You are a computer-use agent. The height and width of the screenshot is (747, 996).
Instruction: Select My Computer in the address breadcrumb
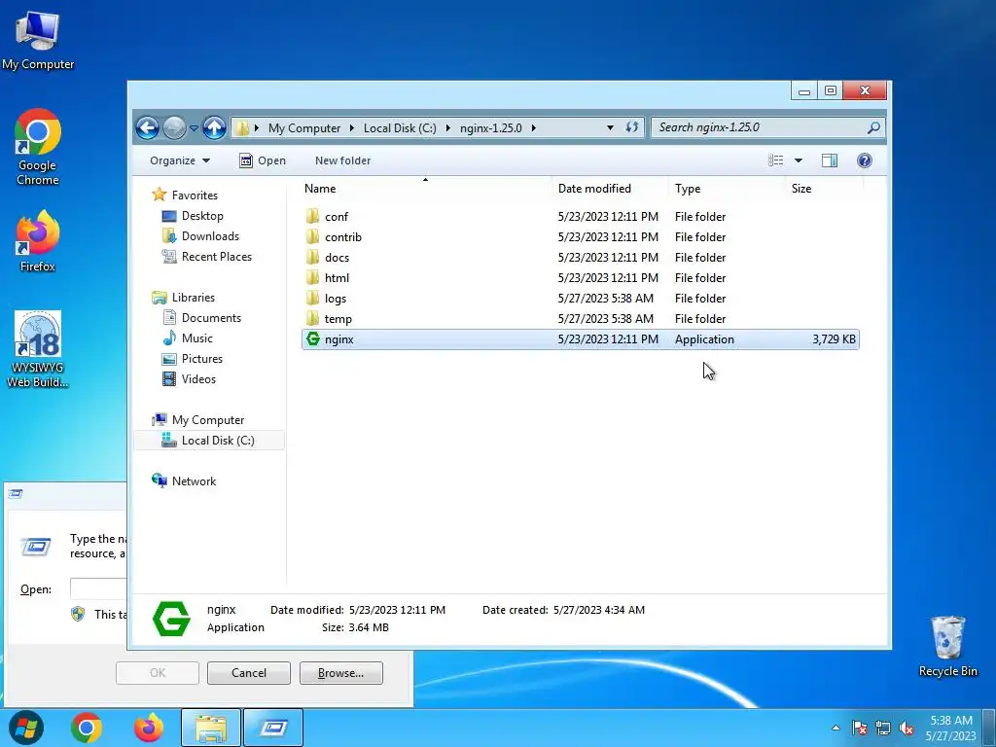[304, 127]
